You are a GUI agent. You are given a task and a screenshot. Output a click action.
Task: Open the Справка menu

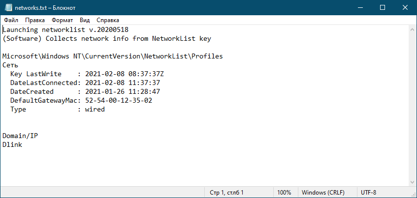[108, 20]
